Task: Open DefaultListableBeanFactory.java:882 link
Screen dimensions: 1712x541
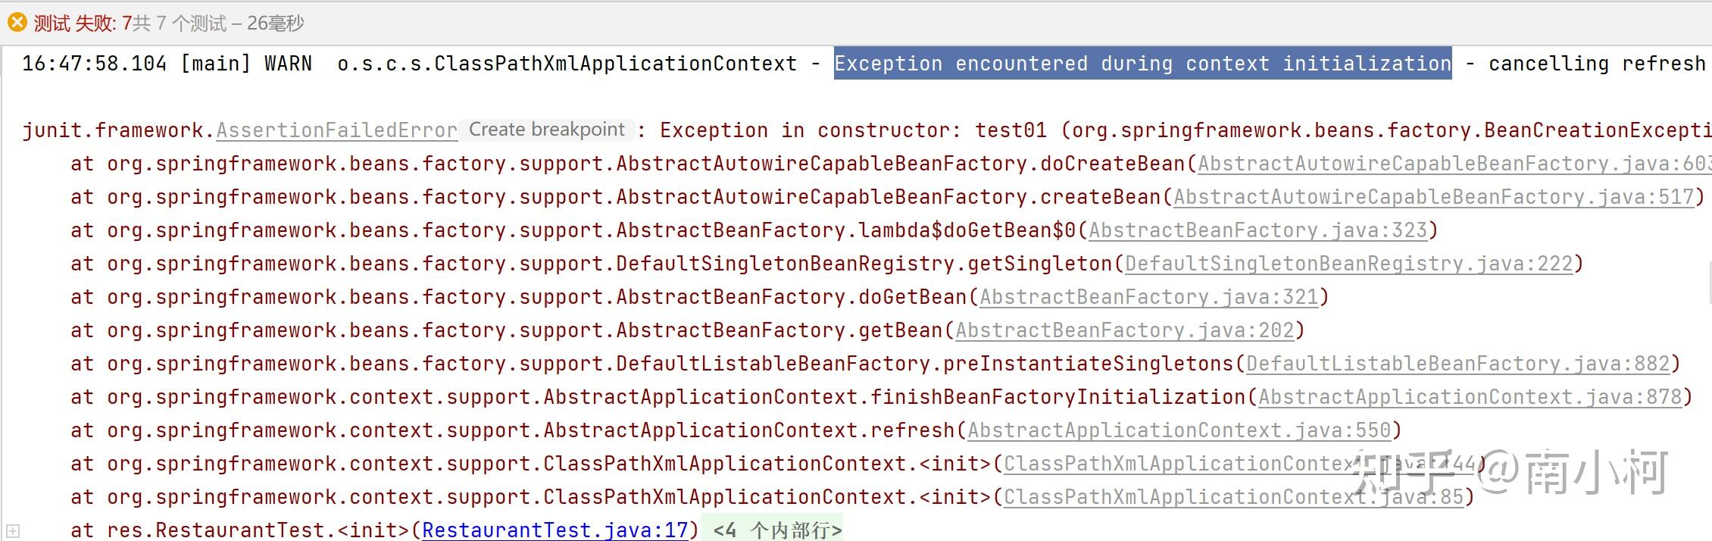Action: (x=1458, y=364)
